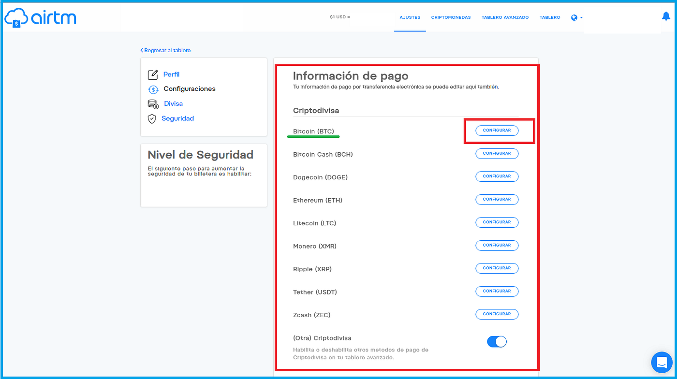Select the TABLERO tab

pos(549,17)
